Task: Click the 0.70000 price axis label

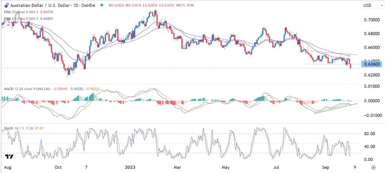Action: pos(371,20)
